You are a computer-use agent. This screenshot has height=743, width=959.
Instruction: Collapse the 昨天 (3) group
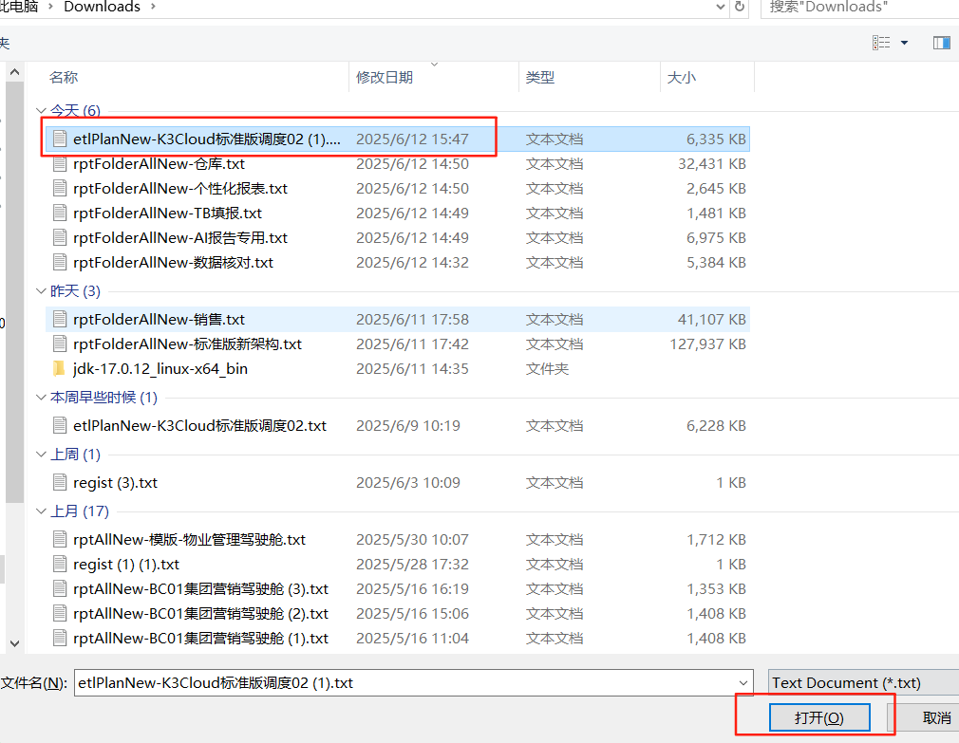pos(42,291)
